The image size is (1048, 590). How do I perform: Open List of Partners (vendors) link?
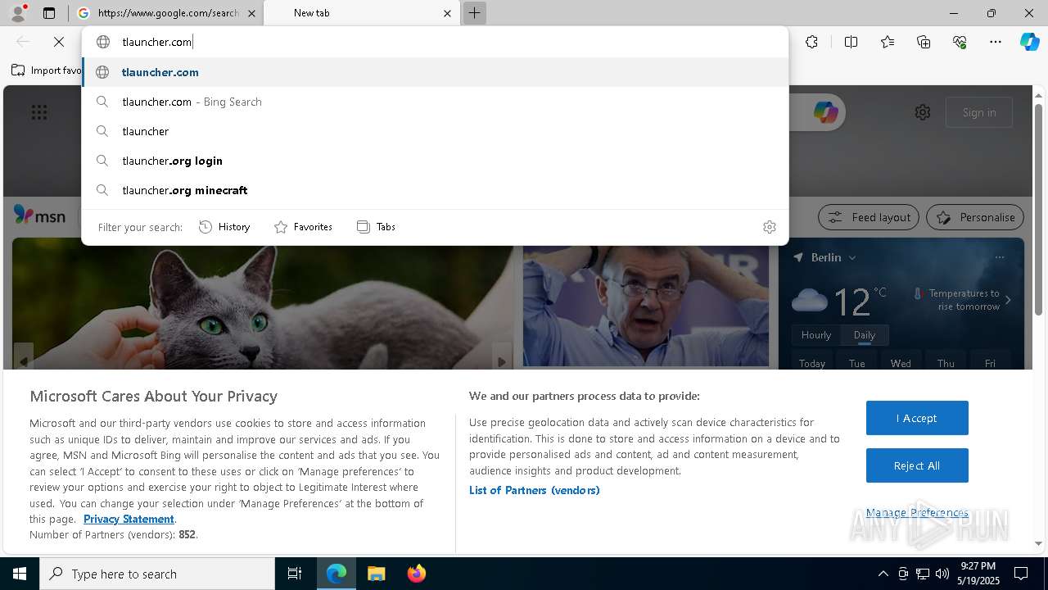535,490
